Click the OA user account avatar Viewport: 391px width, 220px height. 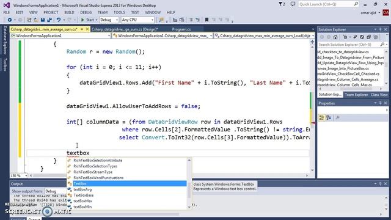pos(386,12)
